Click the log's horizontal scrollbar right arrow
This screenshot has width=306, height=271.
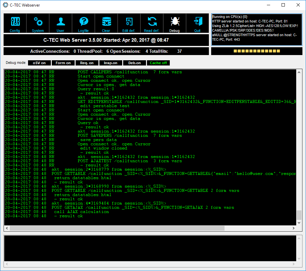click(293, 228)
